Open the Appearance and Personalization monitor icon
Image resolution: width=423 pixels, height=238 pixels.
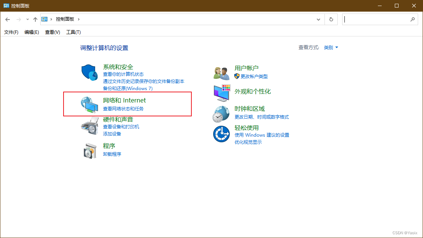coord(222,93)
